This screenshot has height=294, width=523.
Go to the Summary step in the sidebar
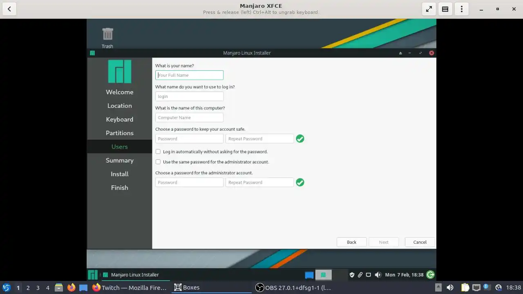[120, 160]
